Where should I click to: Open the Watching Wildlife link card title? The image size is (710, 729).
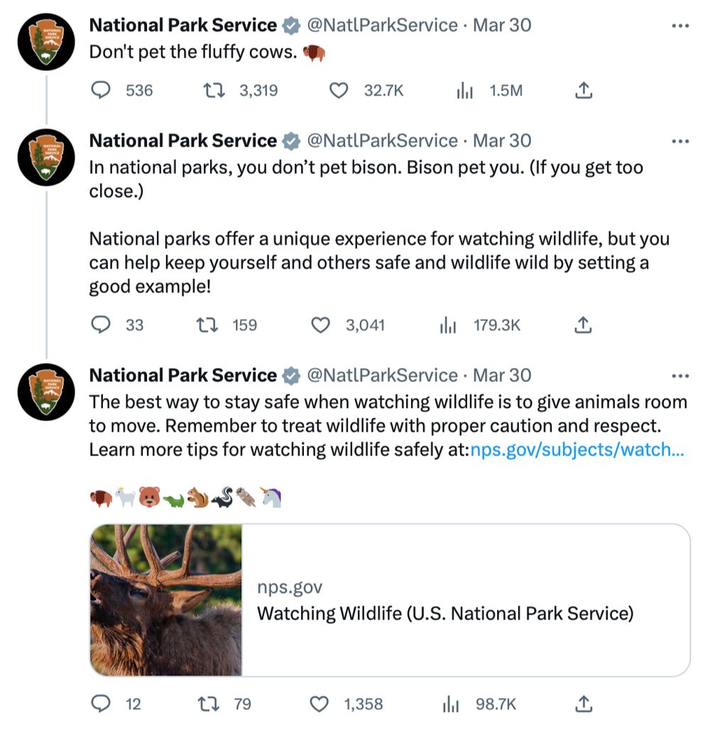tap(444, 612)
